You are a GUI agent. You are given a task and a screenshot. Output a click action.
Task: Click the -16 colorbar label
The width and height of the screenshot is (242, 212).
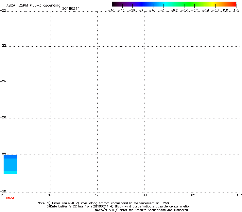click(111, 10)
